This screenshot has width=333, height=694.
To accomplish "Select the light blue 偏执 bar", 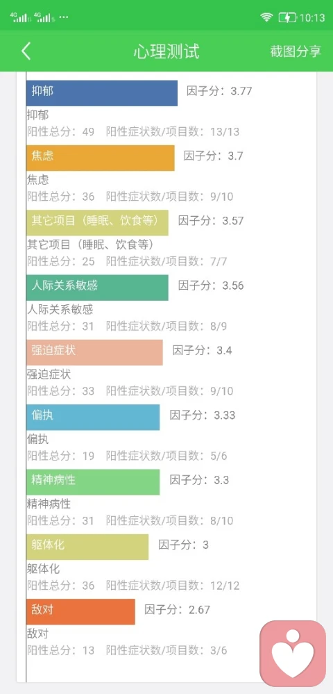I will coord(93,417).
